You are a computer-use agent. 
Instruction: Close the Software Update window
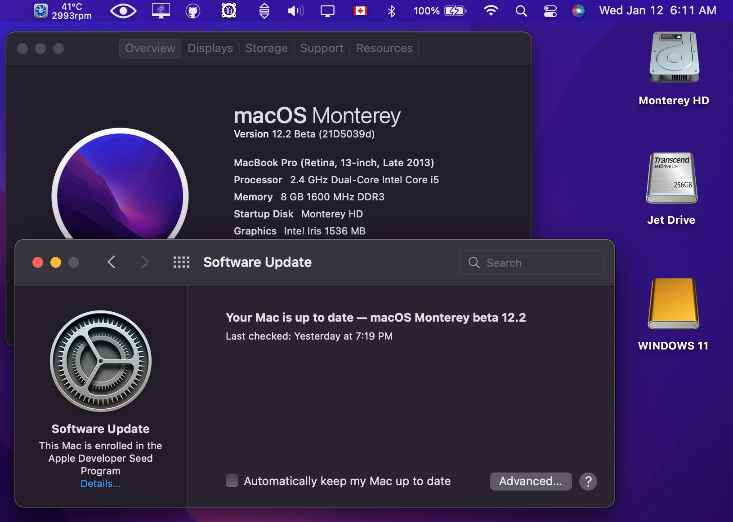pyautogui.click(x=38, y=262)
